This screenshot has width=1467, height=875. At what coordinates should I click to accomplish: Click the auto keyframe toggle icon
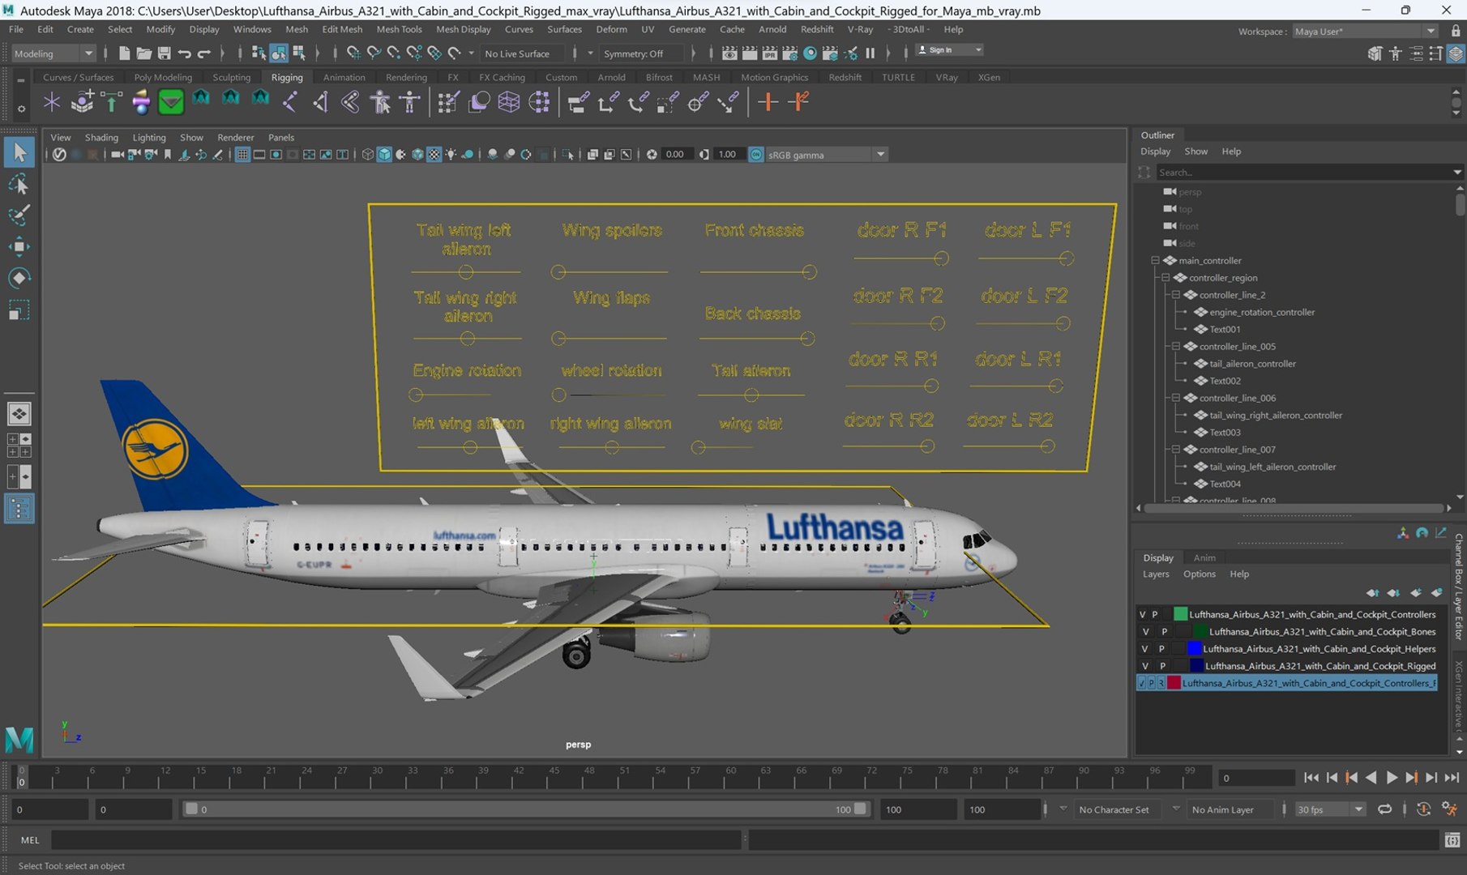[1423, 809]
